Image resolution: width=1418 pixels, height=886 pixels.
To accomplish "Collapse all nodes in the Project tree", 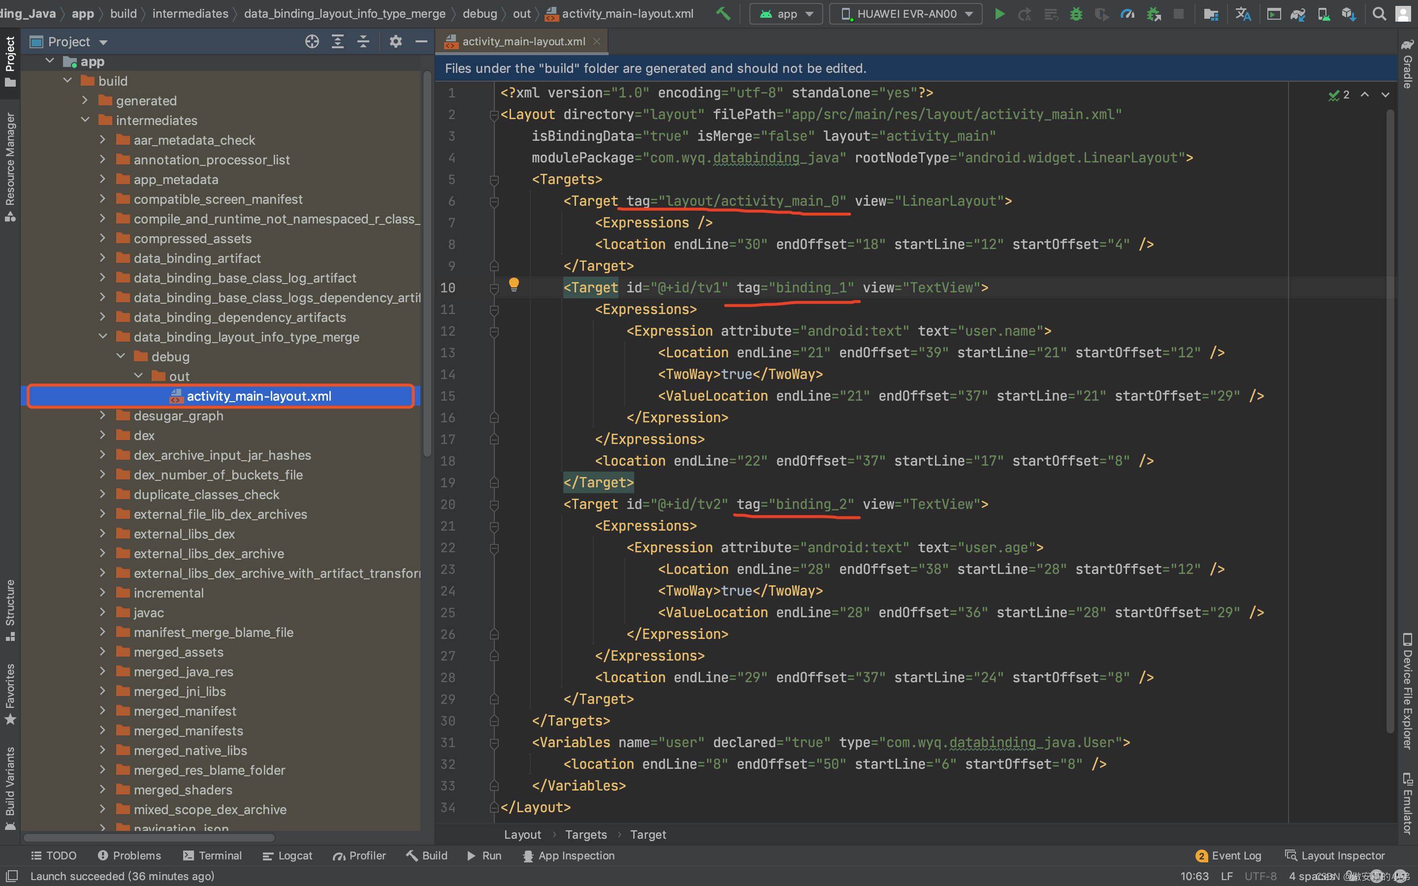I will coord(363,41).
